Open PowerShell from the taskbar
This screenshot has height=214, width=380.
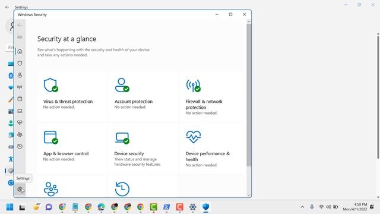point(166,207)
